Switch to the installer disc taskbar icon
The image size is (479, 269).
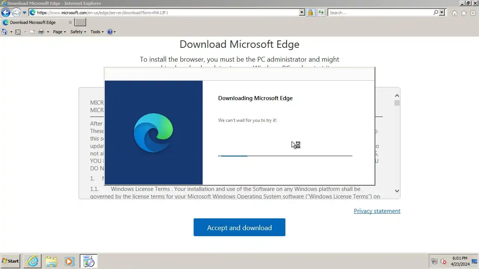pos(89,261)
